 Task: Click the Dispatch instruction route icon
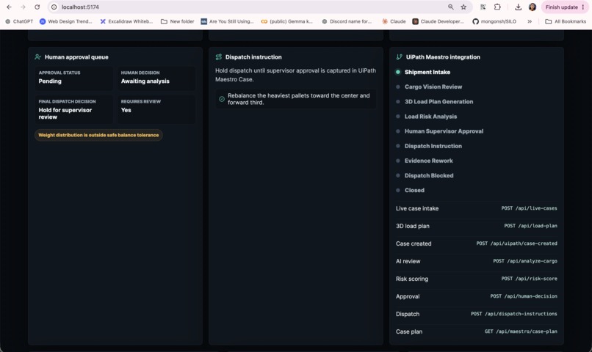pos(219,57)
